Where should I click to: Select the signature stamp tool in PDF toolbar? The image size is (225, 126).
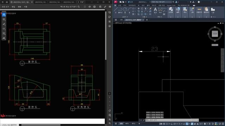pyautogui.click(x=4, y=38)
